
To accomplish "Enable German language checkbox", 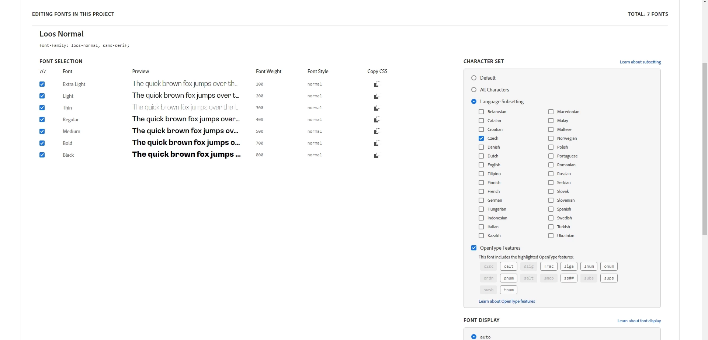I will pos(481,200).
